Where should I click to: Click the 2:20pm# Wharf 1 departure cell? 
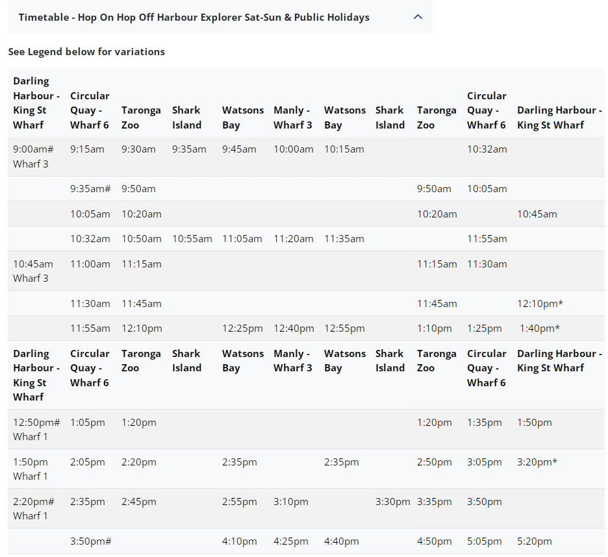pos(34,508)
